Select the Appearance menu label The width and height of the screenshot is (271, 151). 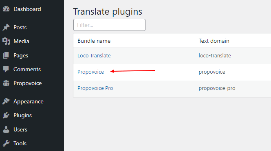[x=29, y=101]
